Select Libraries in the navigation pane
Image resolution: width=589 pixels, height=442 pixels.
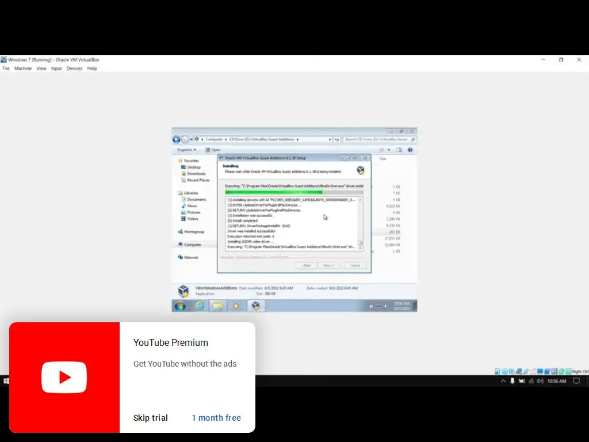pyautogui.click(x=188, y=193)
